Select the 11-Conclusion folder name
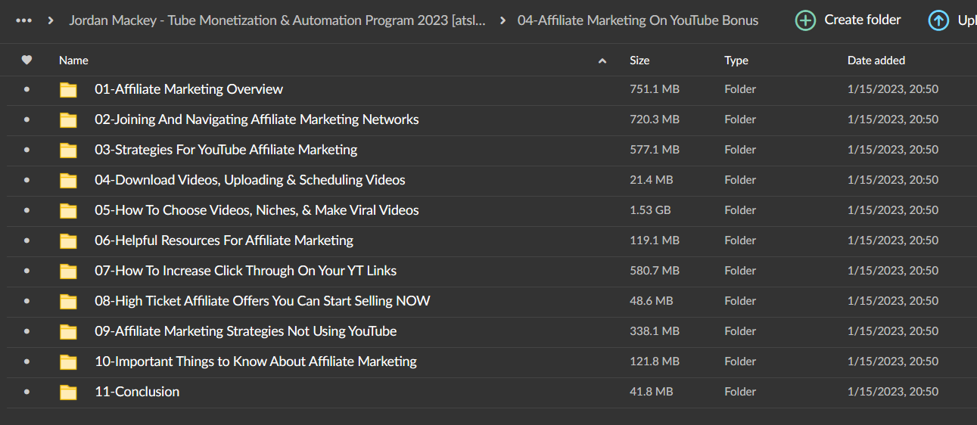 pos(137,392)
